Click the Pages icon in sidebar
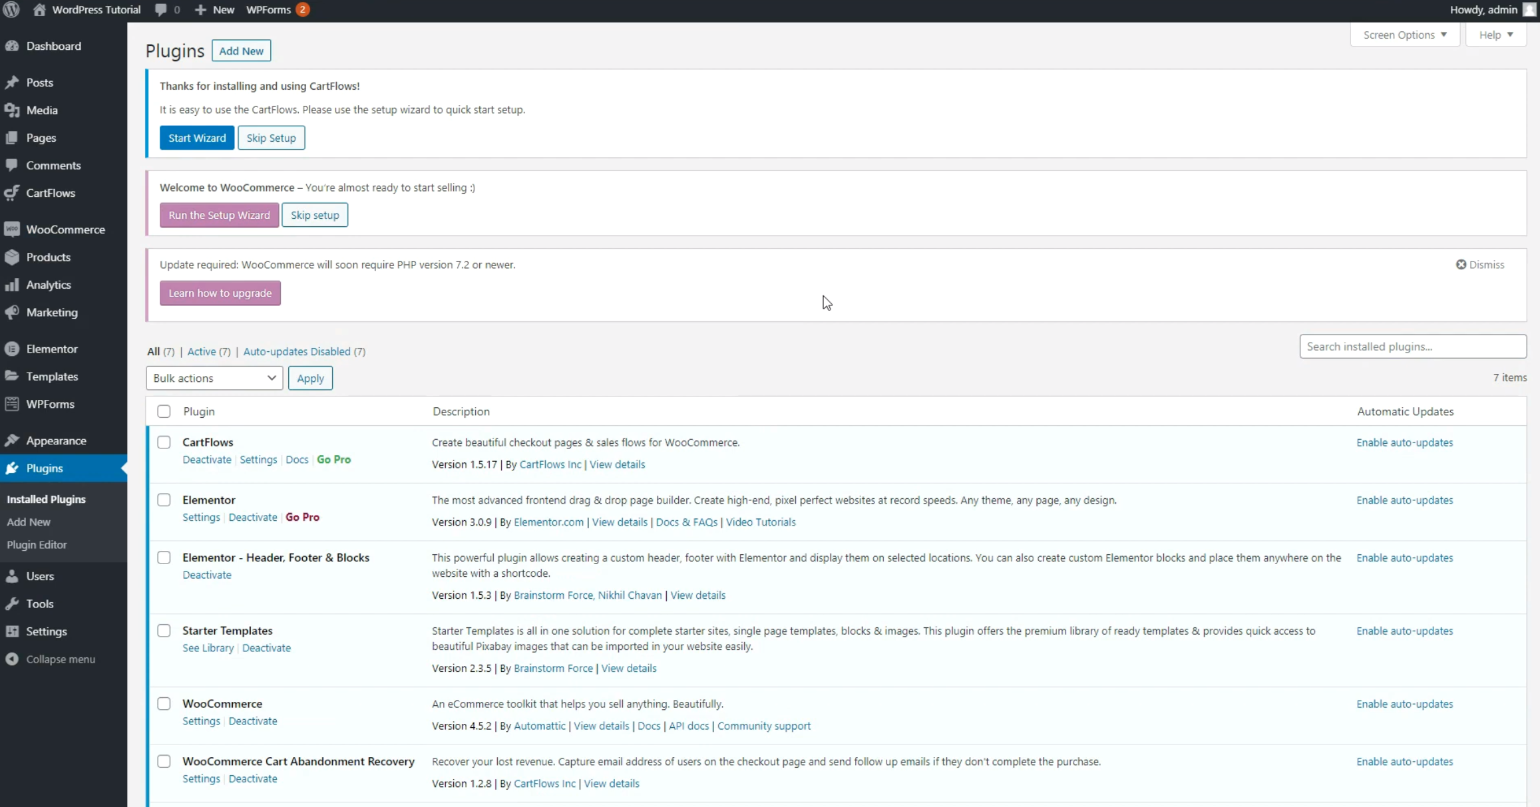The image size is (1540, 807). 12,138
